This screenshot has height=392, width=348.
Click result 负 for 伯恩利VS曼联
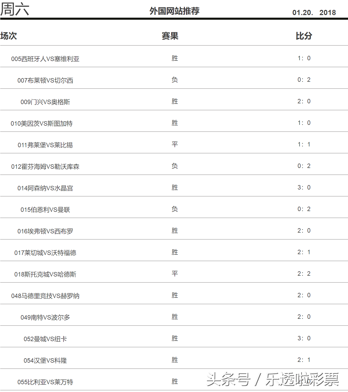(175, 209)
